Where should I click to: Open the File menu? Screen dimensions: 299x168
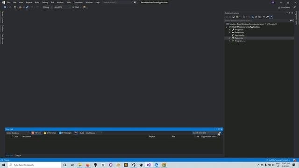pos(8,2)
